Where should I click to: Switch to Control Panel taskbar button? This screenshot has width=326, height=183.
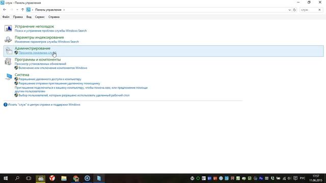point(99,178)
